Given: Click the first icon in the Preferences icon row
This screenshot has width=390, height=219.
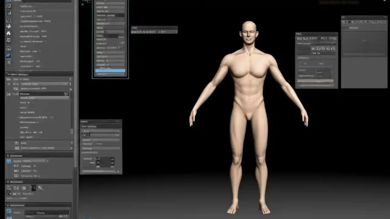Looking at the screenshot, I should [x=8, y=188].
